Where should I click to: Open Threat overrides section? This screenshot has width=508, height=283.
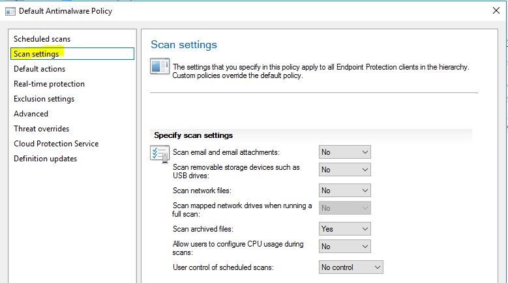coord(41,129)
